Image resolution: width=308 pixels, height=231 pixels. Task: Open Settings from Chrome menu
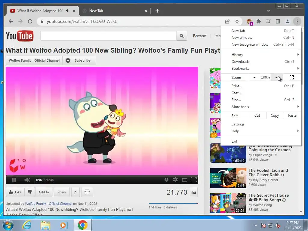pyautogui.click(x=261, y=124)
